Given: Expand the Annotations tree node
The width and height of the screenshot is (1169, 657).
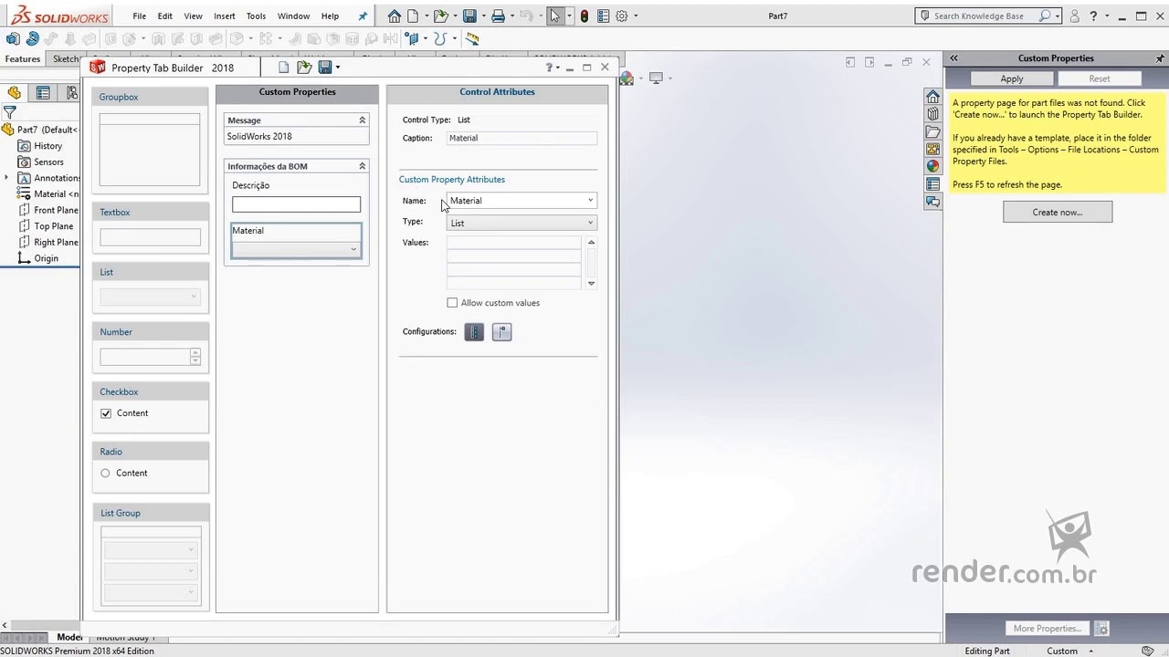Looking at the screenshot, I should coord(6,178).
